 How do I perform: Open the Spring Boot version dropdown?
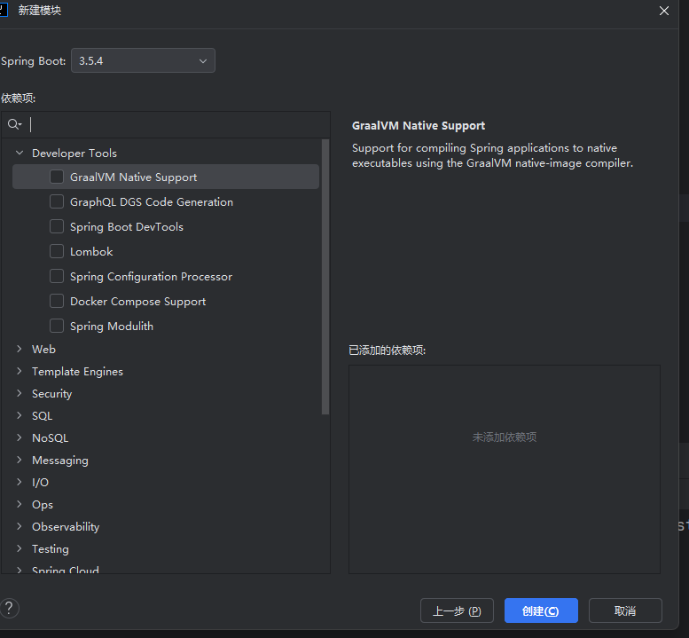pos(143,61)
